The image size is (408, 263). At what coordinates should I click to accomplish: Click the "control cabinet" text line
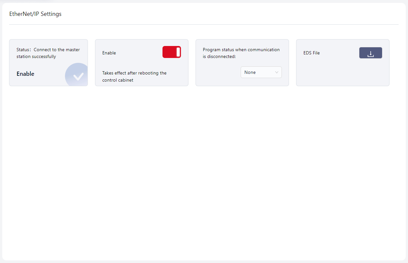(x=118, y=80)
